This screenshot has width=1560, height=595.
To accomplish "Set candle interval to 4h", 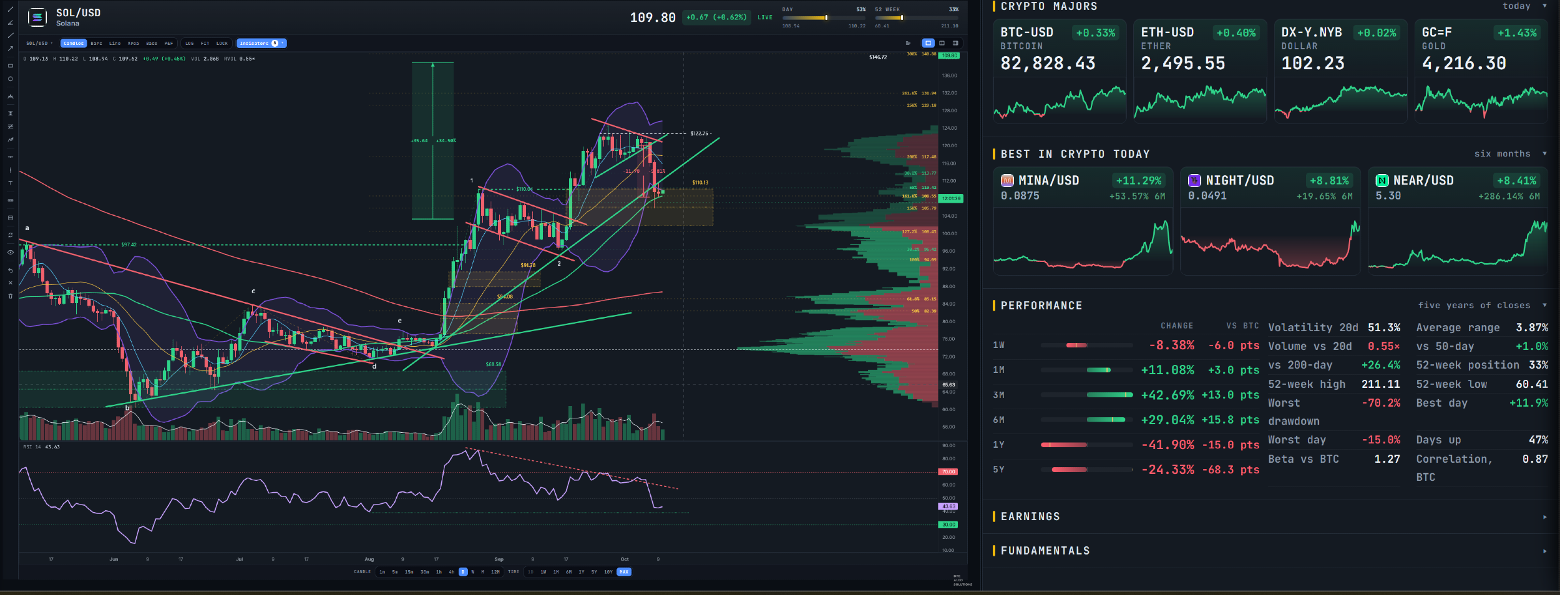I will click(452, 572).
